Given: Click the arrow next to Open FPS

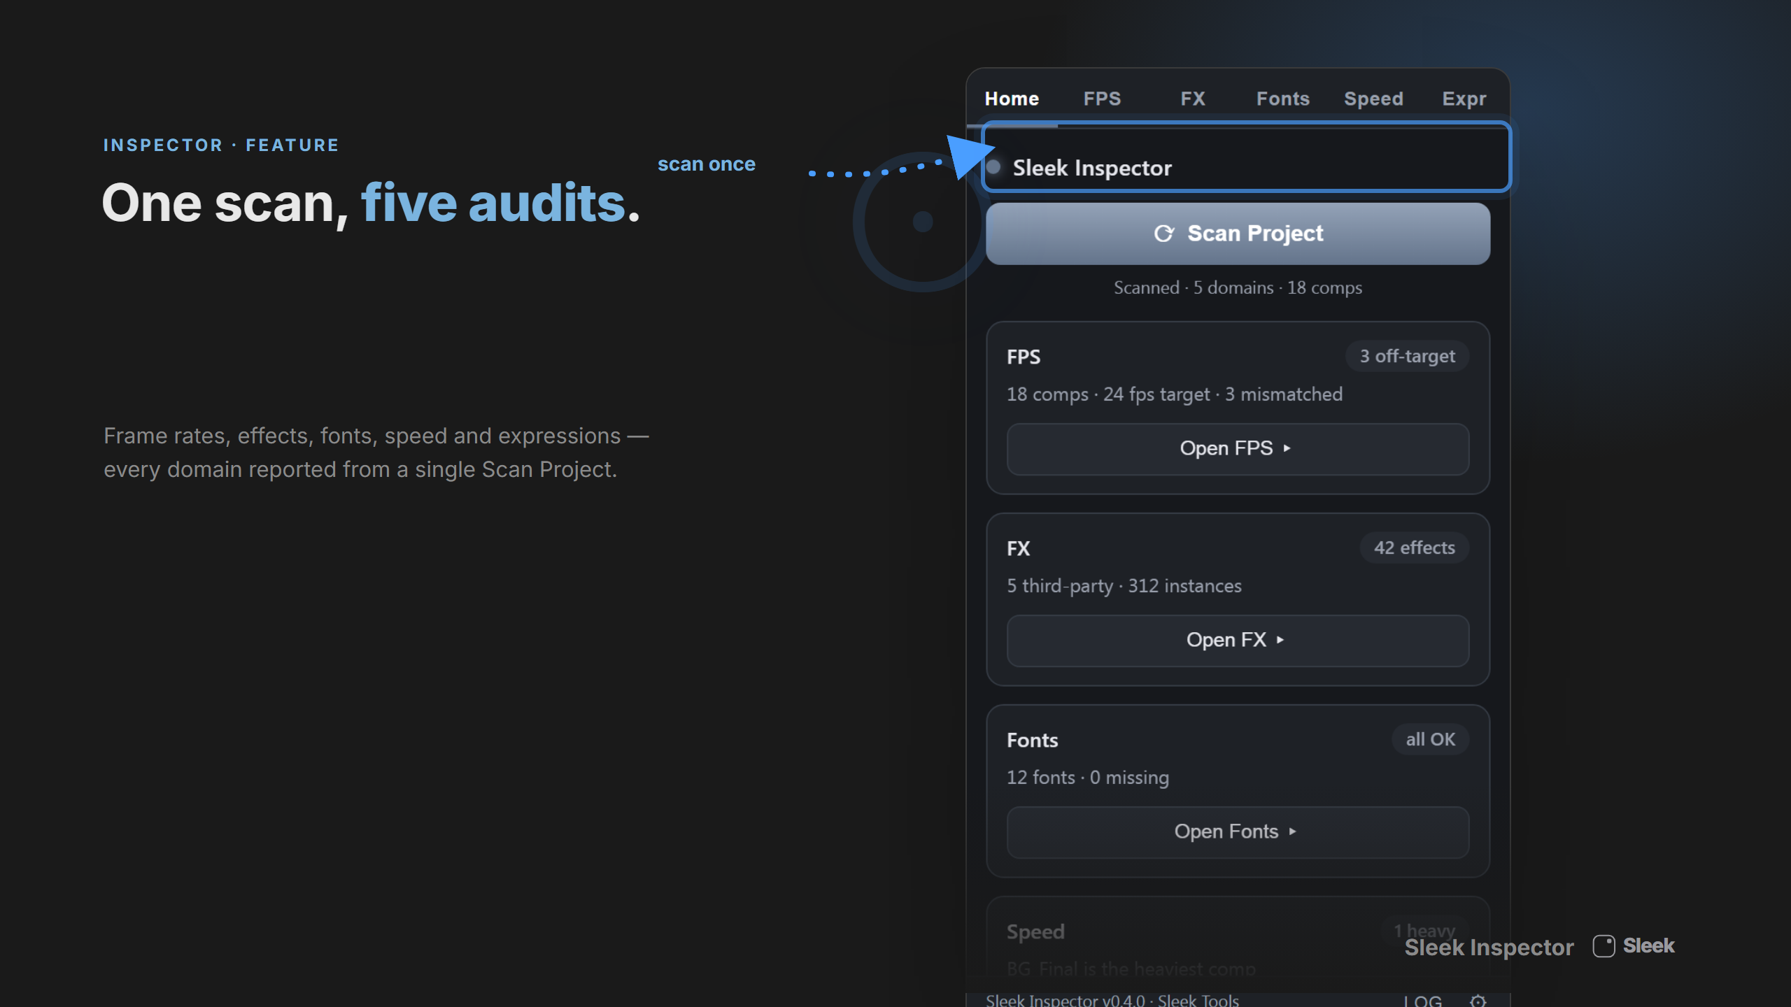Looking at the screenshot, I should tap(1287, 449).
